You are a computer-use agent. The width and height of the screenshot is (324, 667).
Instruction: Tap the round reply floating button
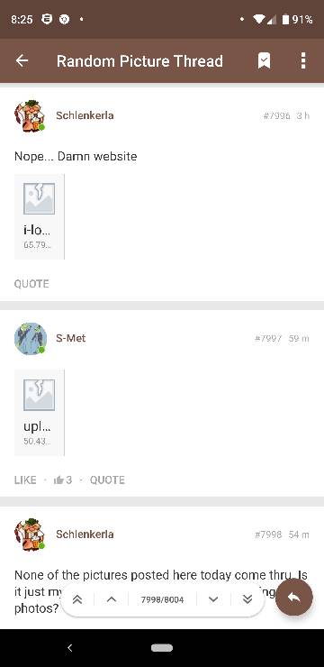(x=294, y=598)
